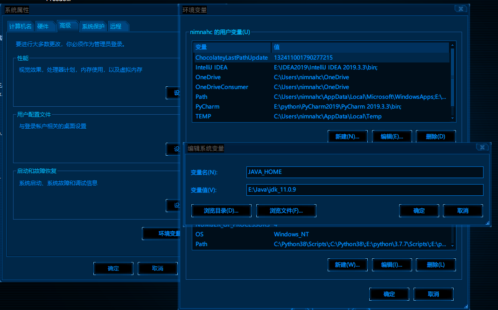Confirm with 确定 in 编辑系统变量 dialog
This screenshot has width=498, height=310.
coord(419,211)
